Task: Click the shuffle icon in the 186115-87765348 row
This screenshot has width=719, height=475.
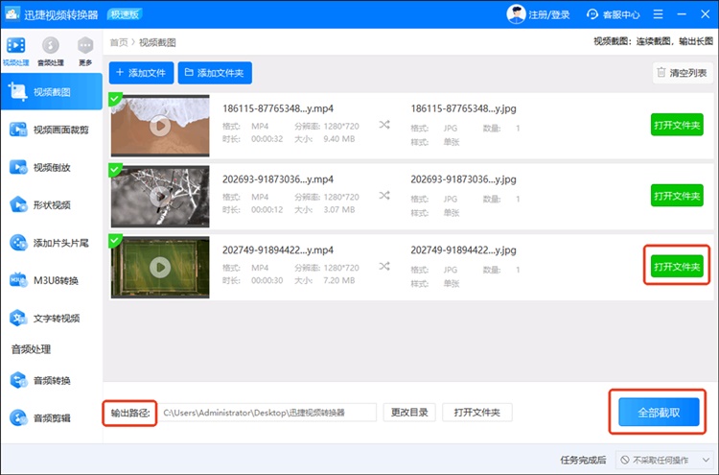Action: pos(384,125)
